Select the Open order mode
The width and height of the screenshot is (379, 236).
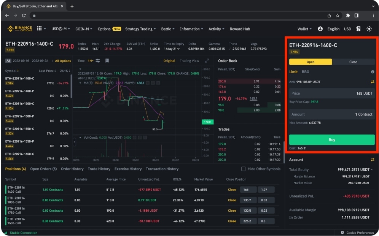[311, 62]
